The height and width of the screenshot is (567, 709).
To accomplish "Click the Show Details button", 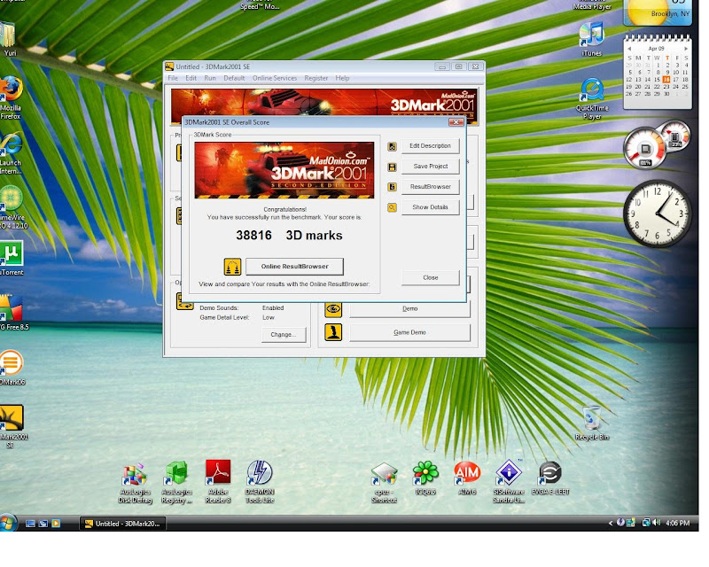I will pos(431,207).
